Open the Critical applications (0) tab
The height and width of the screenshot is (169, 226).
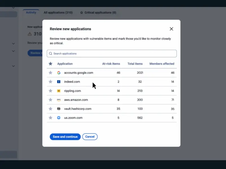(x=98, y=12)
